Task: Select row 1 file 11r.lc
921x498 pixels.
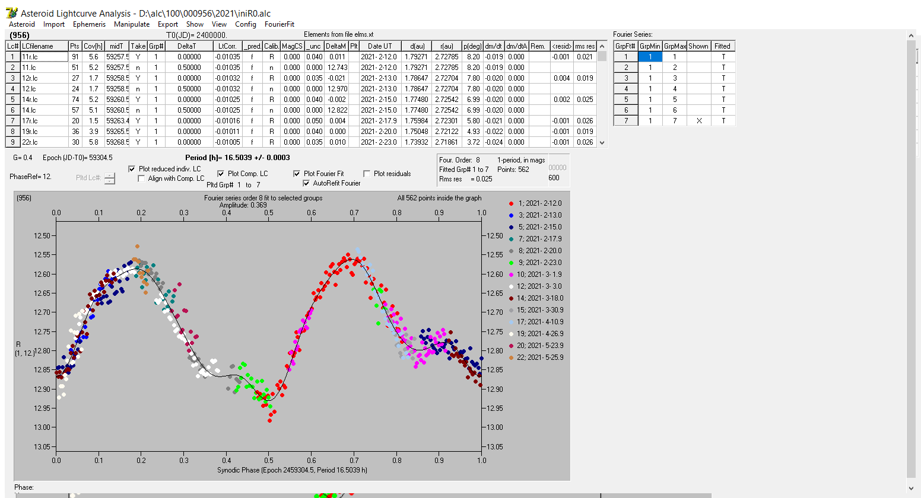Action: [x=44, y=57]
